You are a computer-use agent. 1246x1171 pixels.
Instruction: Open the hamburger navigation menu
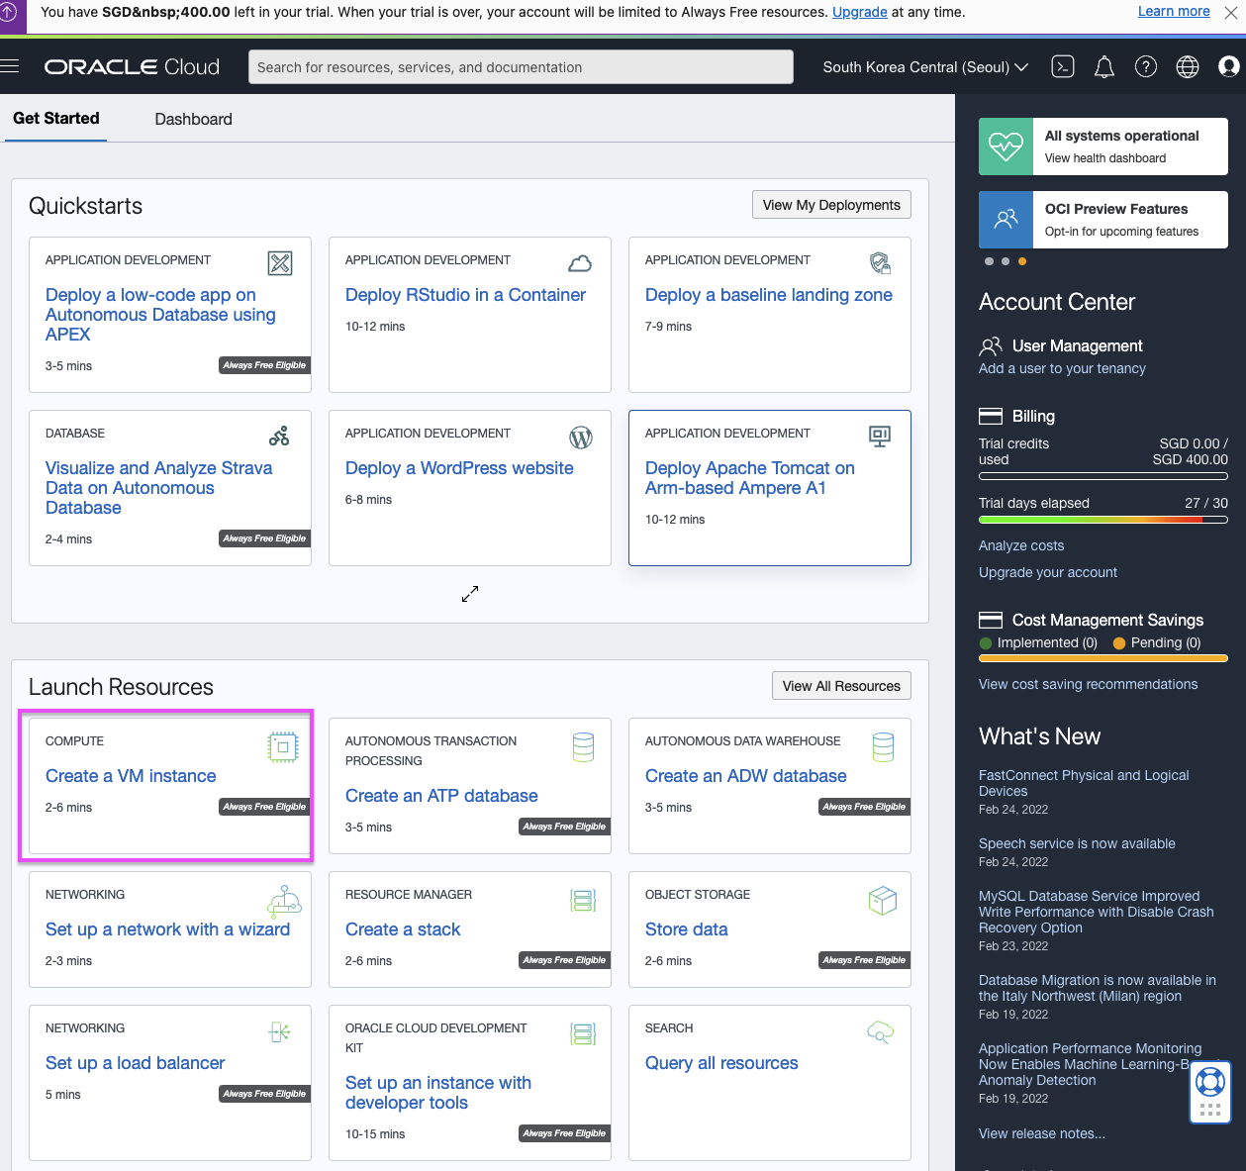(x=10, y=66)
